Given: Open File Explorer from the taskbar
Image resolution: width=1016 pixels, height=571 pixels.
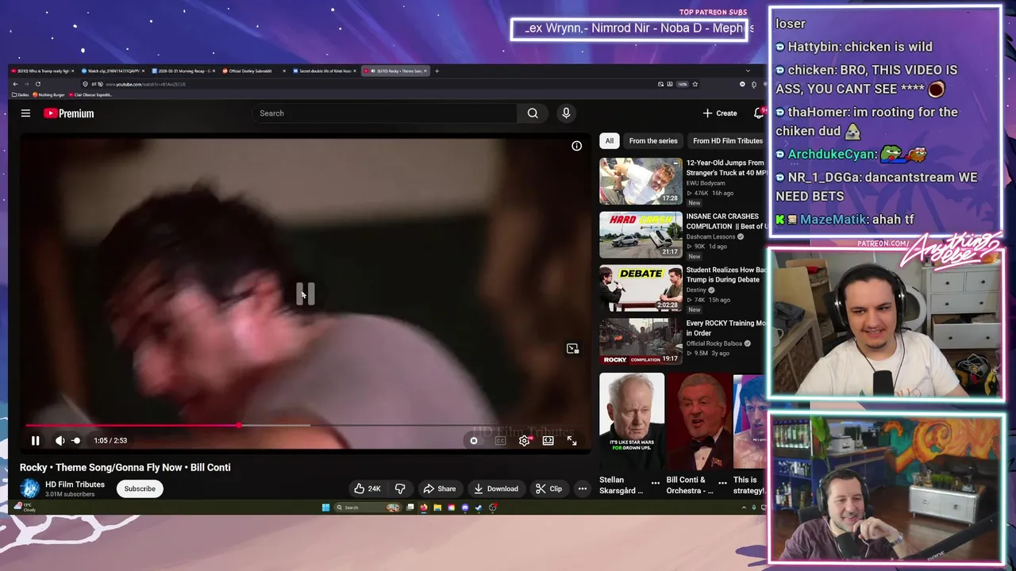Looking at the screenshot, I should click(437, 508).
